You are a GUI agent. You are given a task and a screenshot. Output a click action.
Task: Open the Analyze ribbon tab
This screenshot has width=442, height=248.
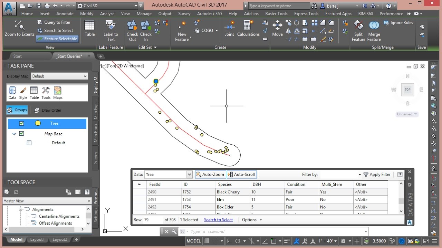pyautogui.click(x=107, y=14)
